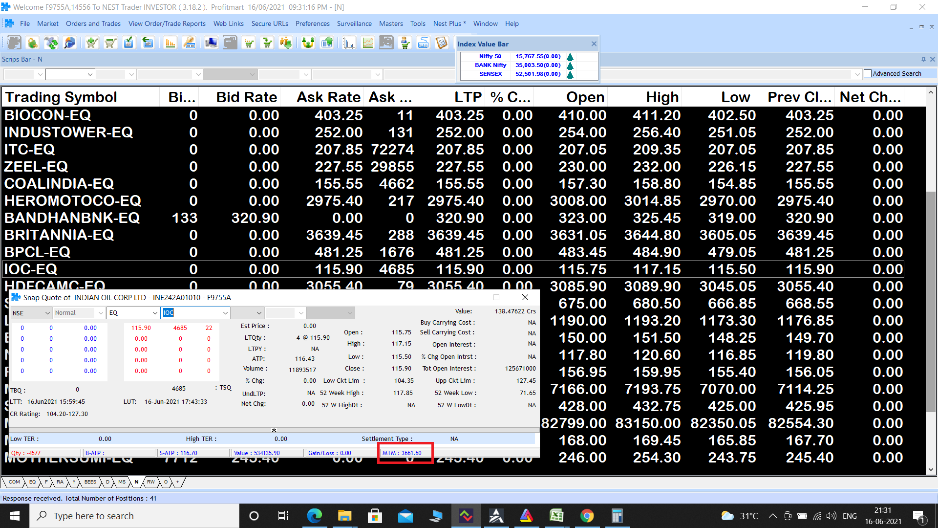Screen dimensions: 938x528
Task: Add a new watchlist with plus tab
Action: coord(178,482)
